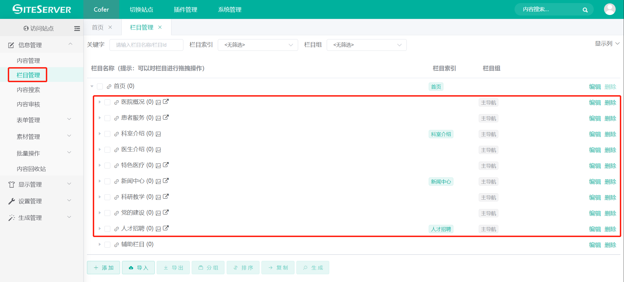Click the 排序 button

pos(243,268)
